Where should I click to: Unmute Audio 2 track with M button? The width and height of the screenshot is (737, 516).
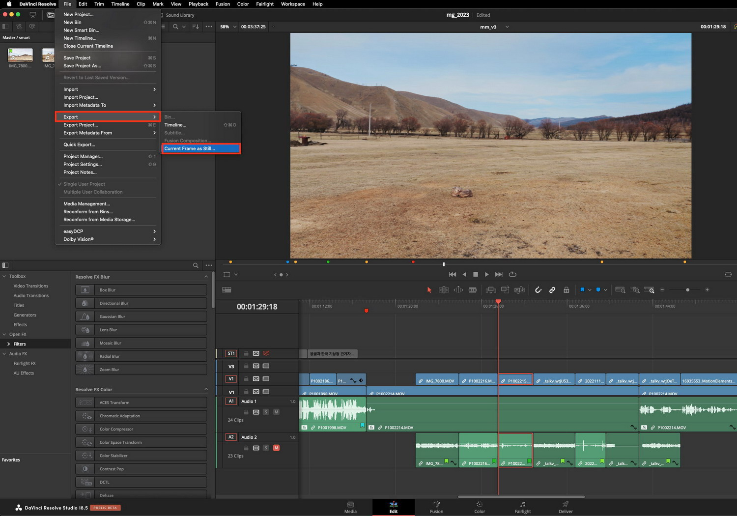[276, 448]
